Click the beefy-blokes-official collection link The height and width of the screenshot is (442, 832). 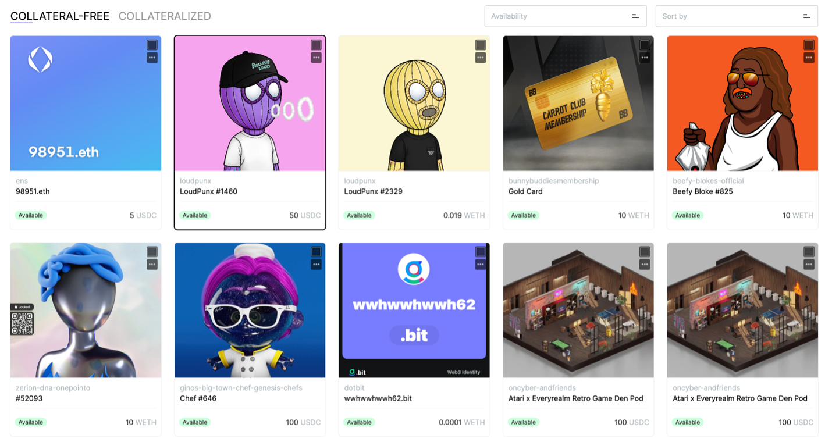(708, 181)
